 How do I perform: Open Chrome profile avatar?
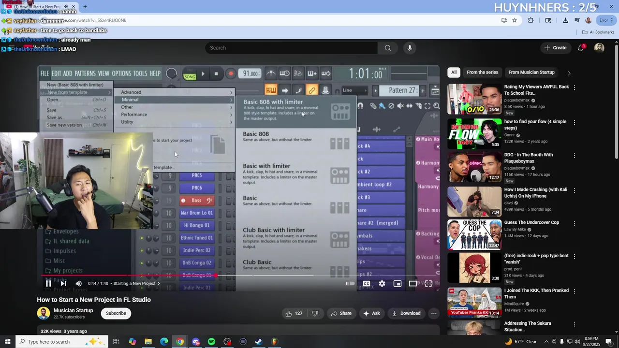pos(588,20)
